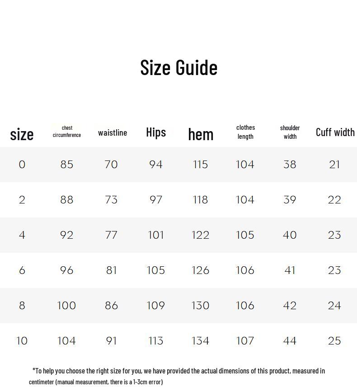This screenshot has width=357, height=387.
Task: Select cuff width value 21 for size 0
Action: 334,165
